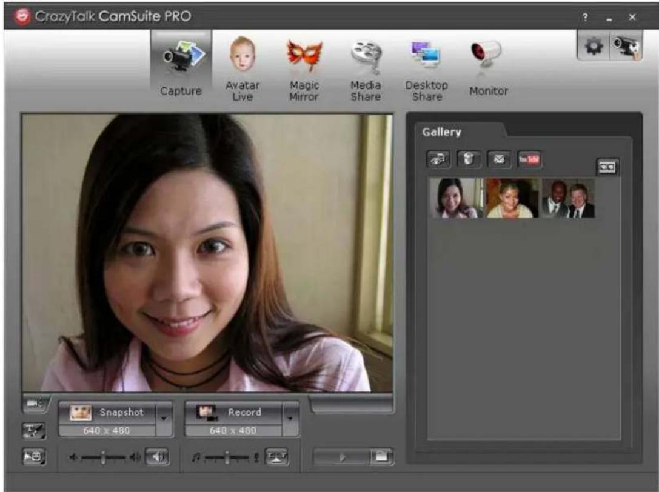
Task: Upload to YouTube icon in Gallery
Action: pos(529,159)
